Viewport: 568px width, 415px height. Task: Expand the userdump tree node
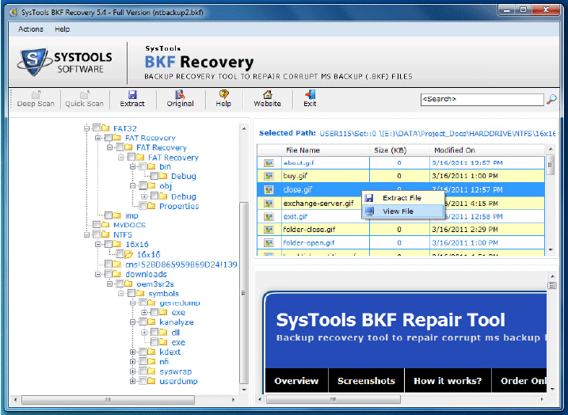pos(133,381)
